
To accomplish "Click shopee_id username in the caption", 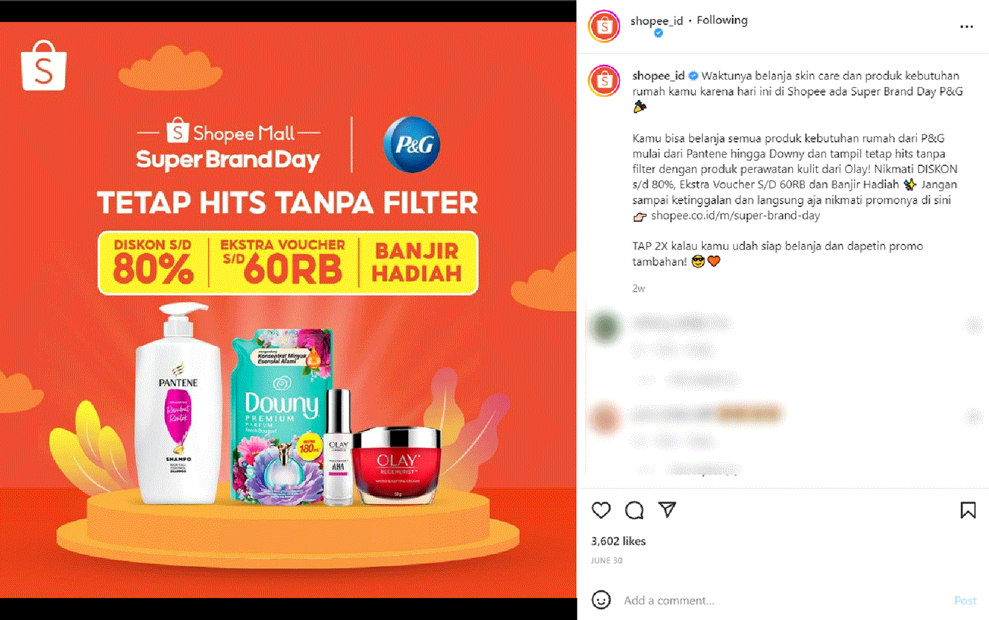I will click(x=658, y=76).
